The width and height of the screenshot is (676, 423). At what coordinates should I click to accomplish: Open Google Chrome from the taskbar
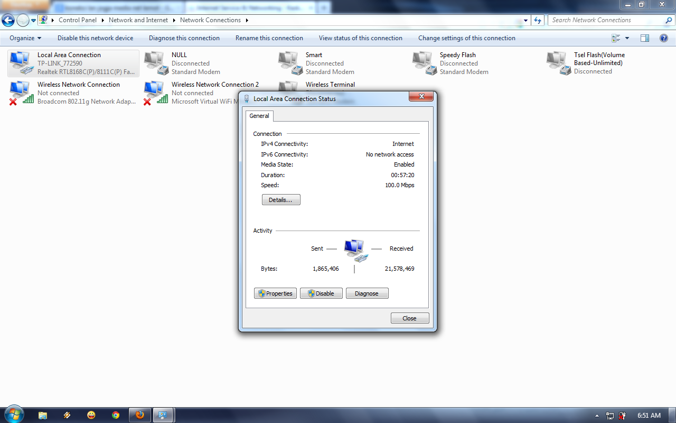115,415
